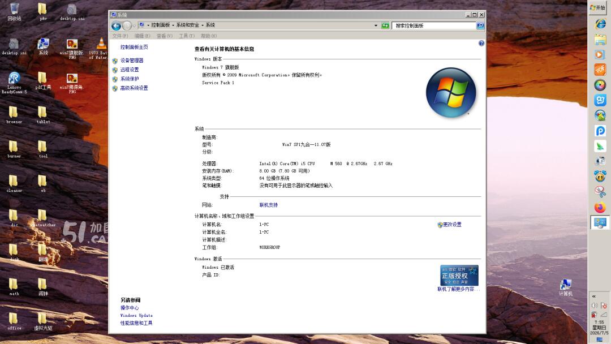This screenshot has height=344, width=611.
Task: Select 控制面板 in the breadcrumb path
Action: [x=161, y=25]
